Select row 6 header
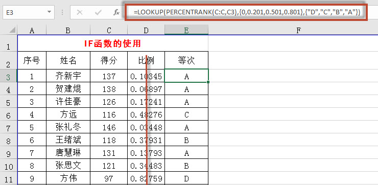The width and height of the screenshot is (378, 185). 9,114
